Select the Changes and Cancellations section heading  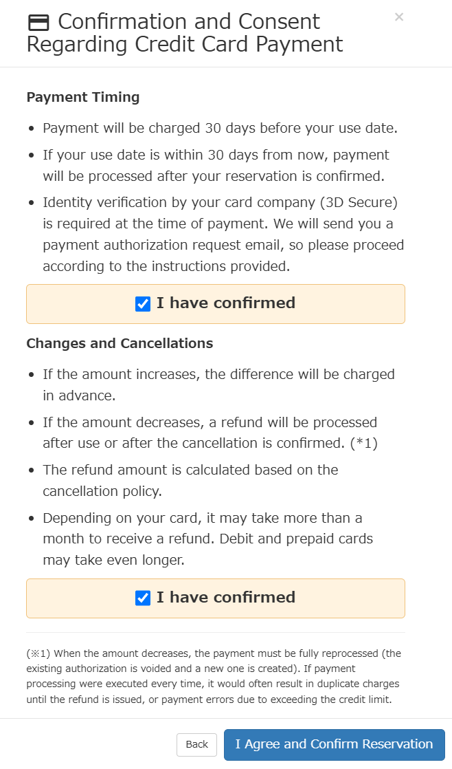point(120,343)
